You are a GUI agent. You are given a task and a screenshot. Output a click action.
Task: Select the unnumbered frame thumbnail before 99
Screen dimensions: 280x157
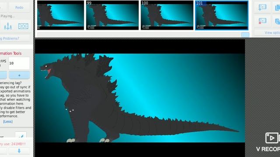60,15
